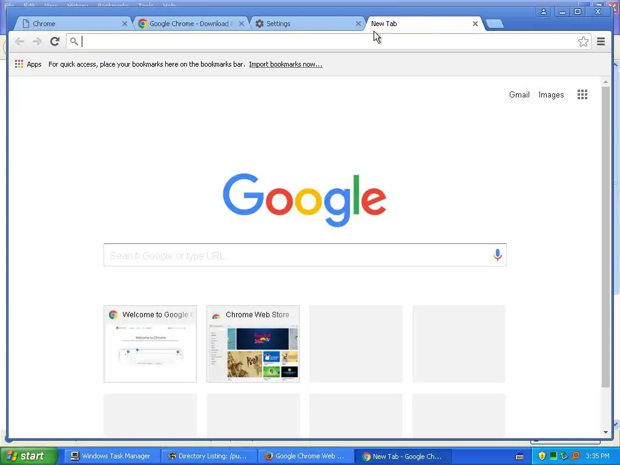Viewport: 620px width, 465px height.
Task: Switch to Windows Task Manager in taskbar
Action: tap(111, 456)
